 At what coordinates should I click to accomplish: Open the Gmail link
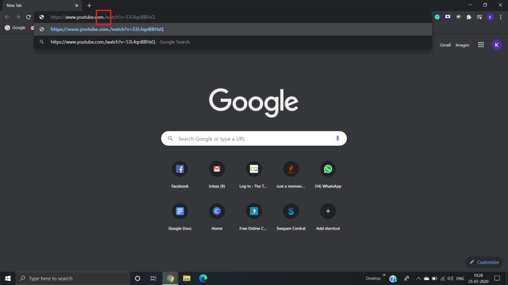pos(445,45)
